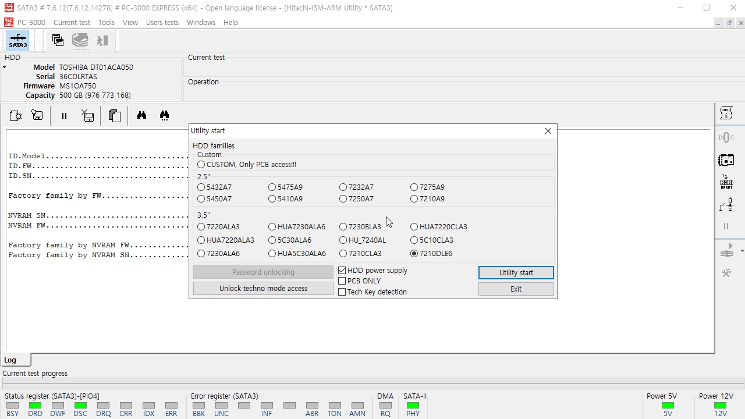Click the save log floppy icon
The height and width of the screenshot is (419, 745).
[x=37, y=115]
